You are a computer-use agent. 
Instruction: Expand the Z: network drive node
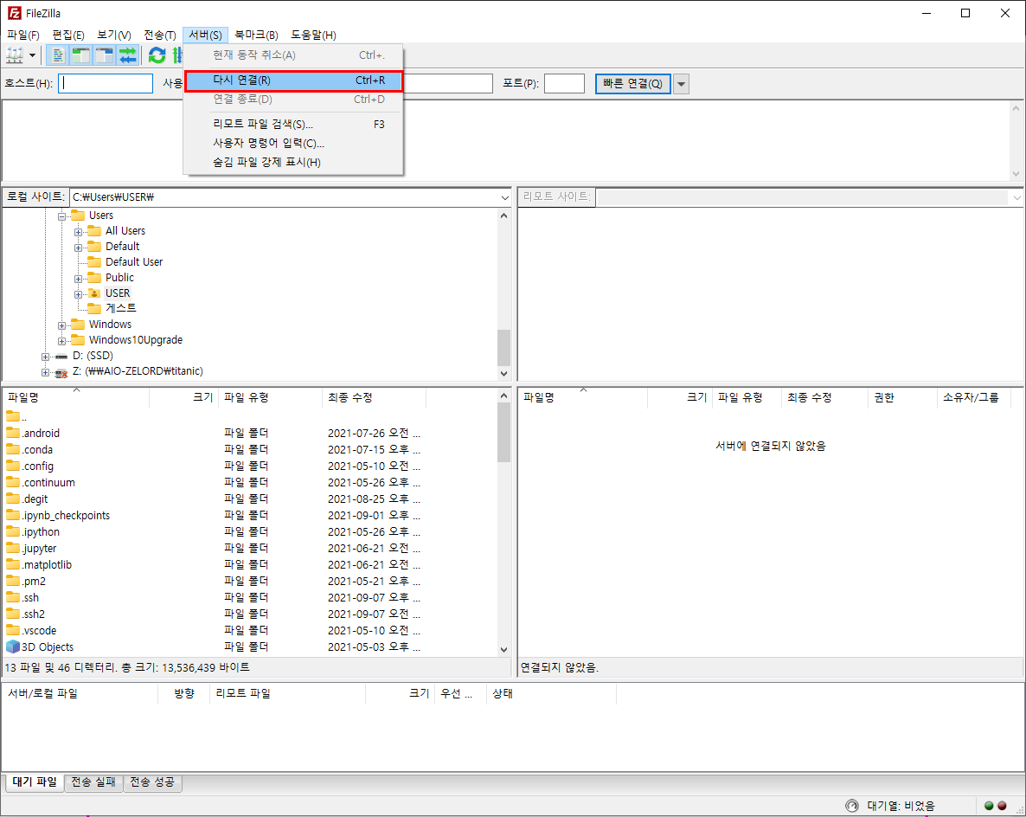(x=45, y=372)
